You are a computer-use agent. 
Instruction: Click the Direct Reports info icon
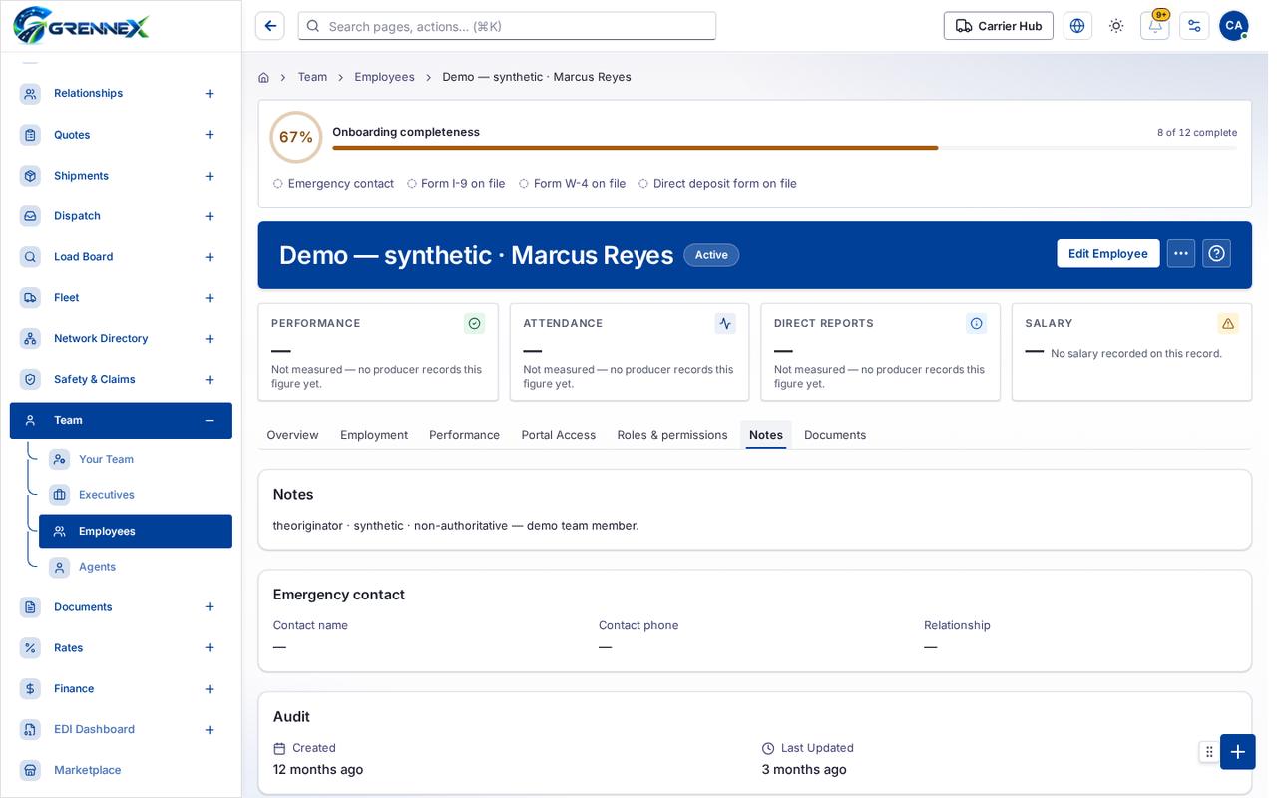[977, 323]
